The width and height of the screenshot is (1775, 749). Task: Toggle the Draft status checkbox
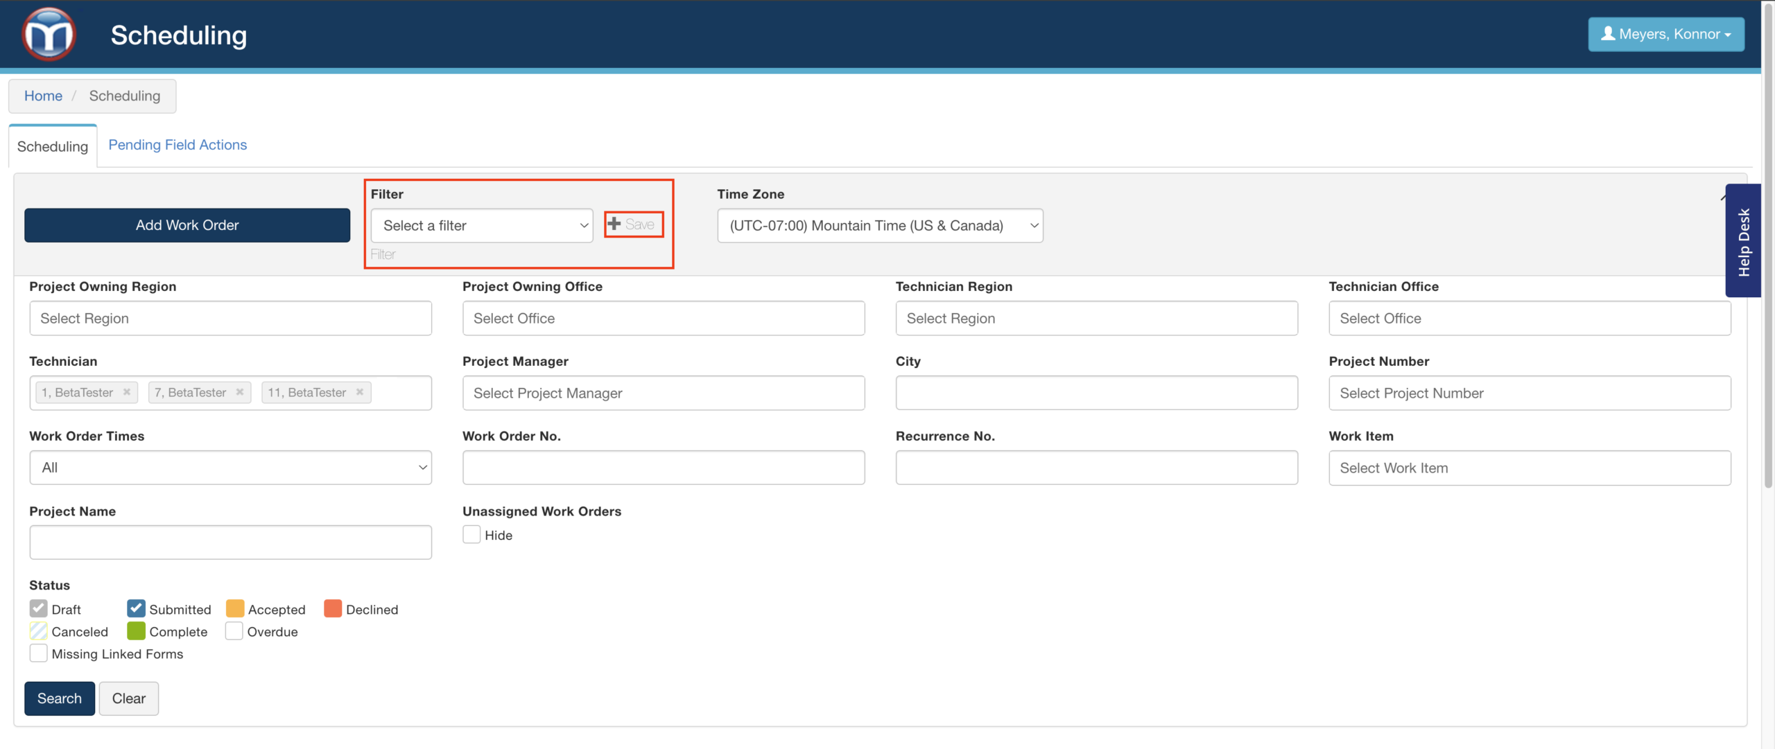[39, 609]
